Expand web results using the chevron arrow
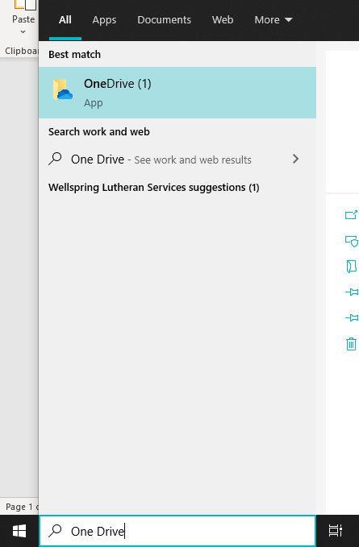 click(295, 159)
